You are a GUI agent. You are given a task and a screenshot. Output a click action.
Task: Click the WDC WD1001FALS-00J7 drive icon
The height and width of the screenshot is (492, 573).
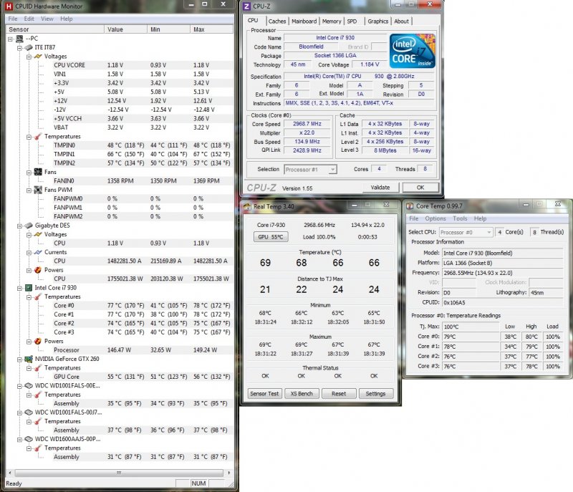pyautogui.click(x=29, y=413)
